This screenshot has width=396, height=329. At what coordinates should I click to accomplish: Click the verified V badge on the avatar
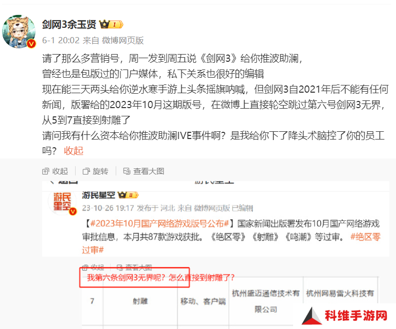31,44
